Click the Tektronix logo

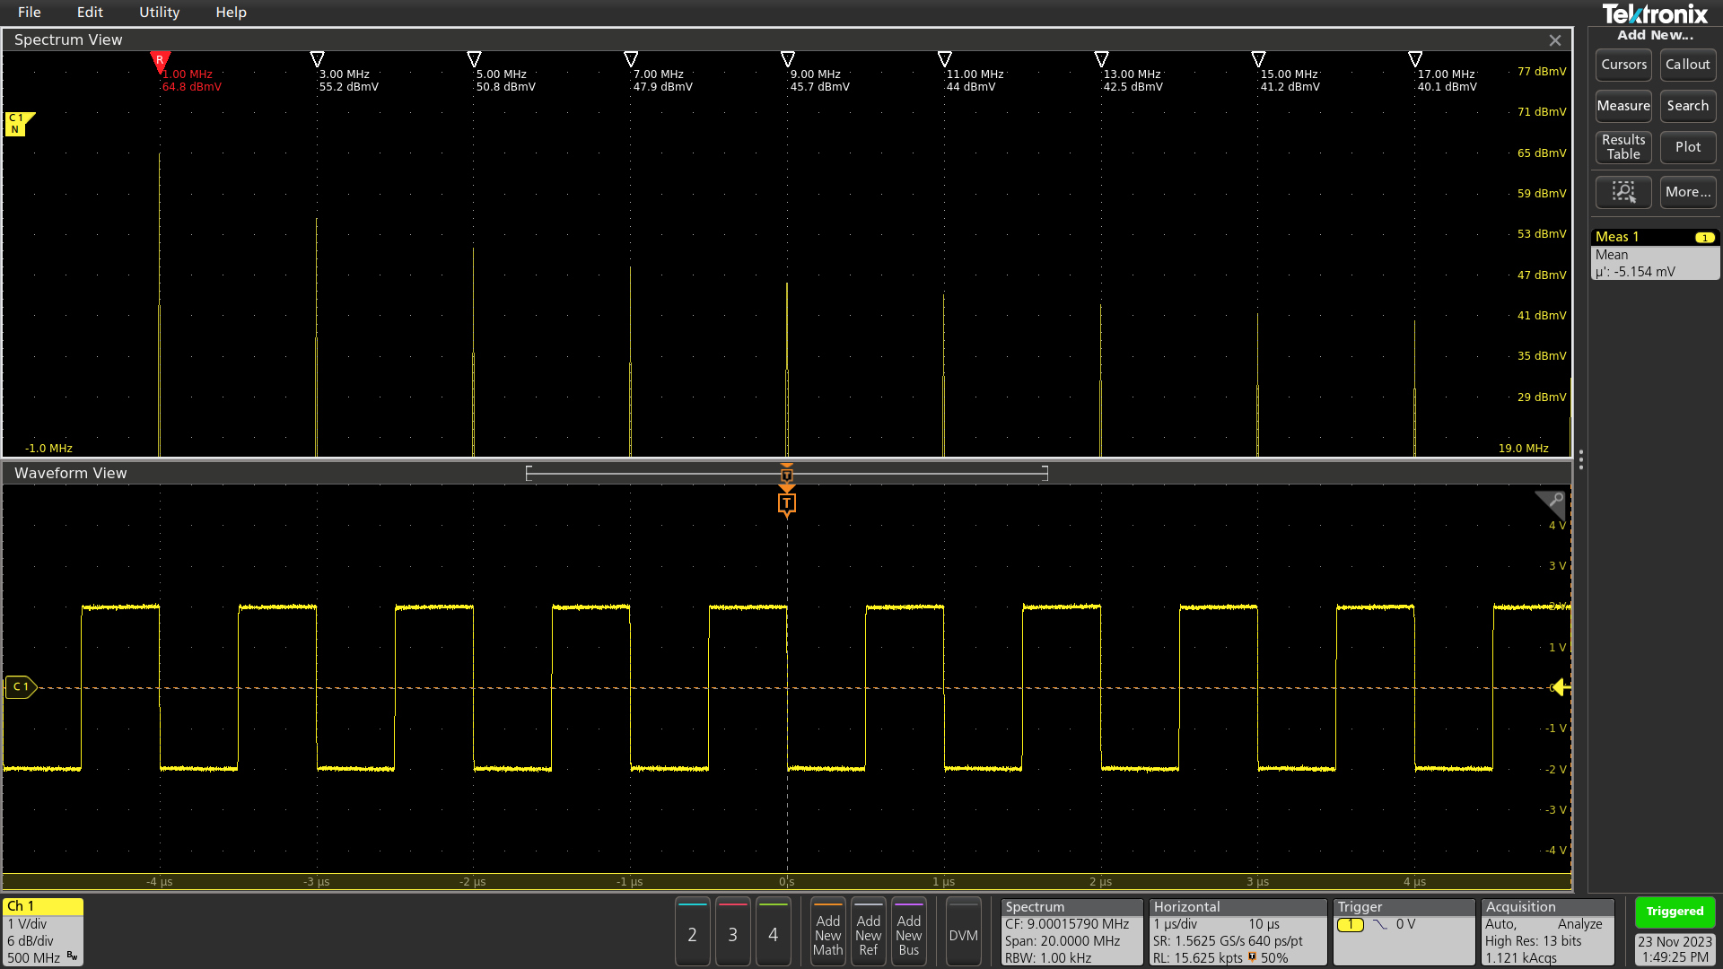point(1655,13)
